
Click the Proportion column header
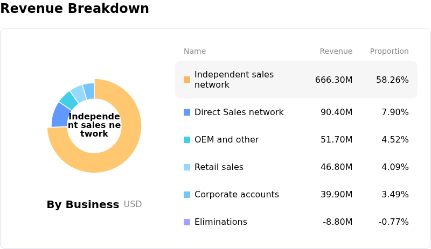(389, 52)
